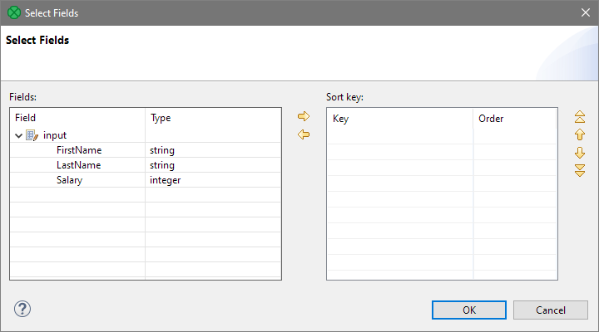Confirm selection with OK button
This screenshot has height=332, width=599.
click(469, 310)
